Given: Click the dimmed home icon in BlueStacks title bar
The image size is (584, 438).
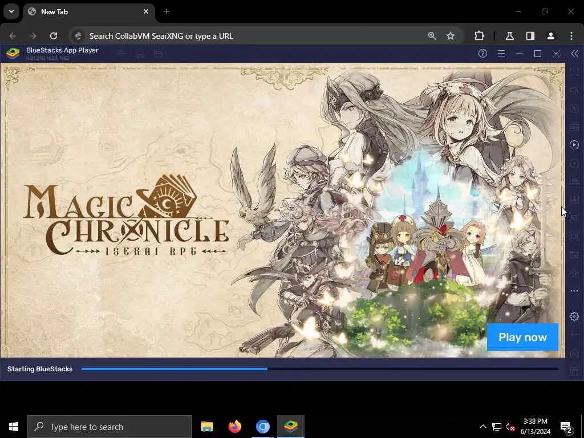Looking at the screenshot, I should click(140, 54).
